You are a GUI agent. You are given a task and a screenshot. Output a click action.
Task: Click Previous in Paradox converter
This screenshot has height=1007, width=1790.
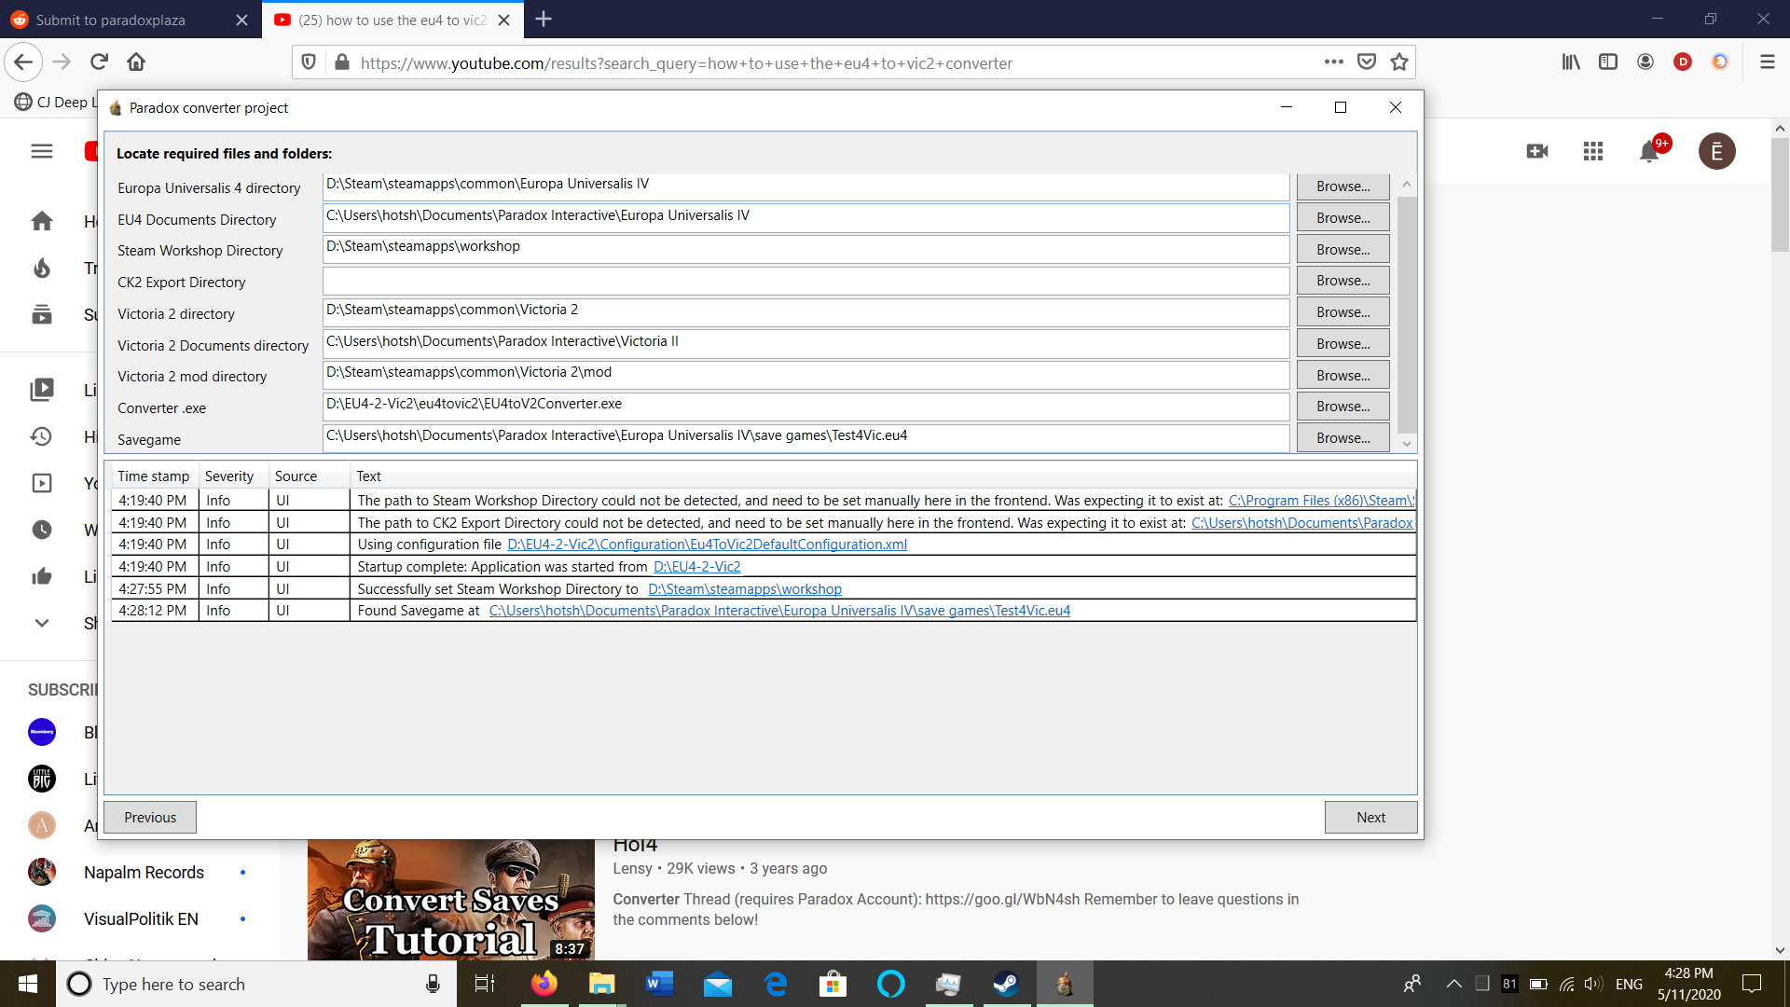pyautogui.click(x=150, y=818)
